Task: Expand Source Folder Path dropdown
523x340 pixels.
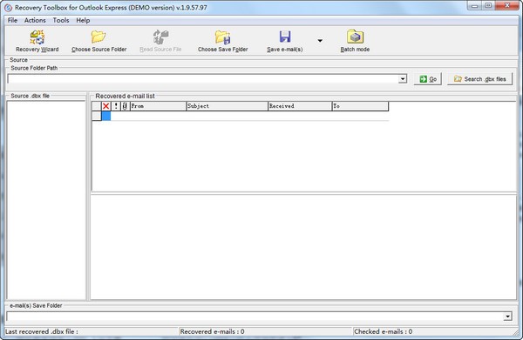Action: [x=403, y=79]
